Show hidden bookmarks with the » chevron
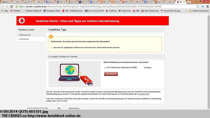 coord(186,11)
